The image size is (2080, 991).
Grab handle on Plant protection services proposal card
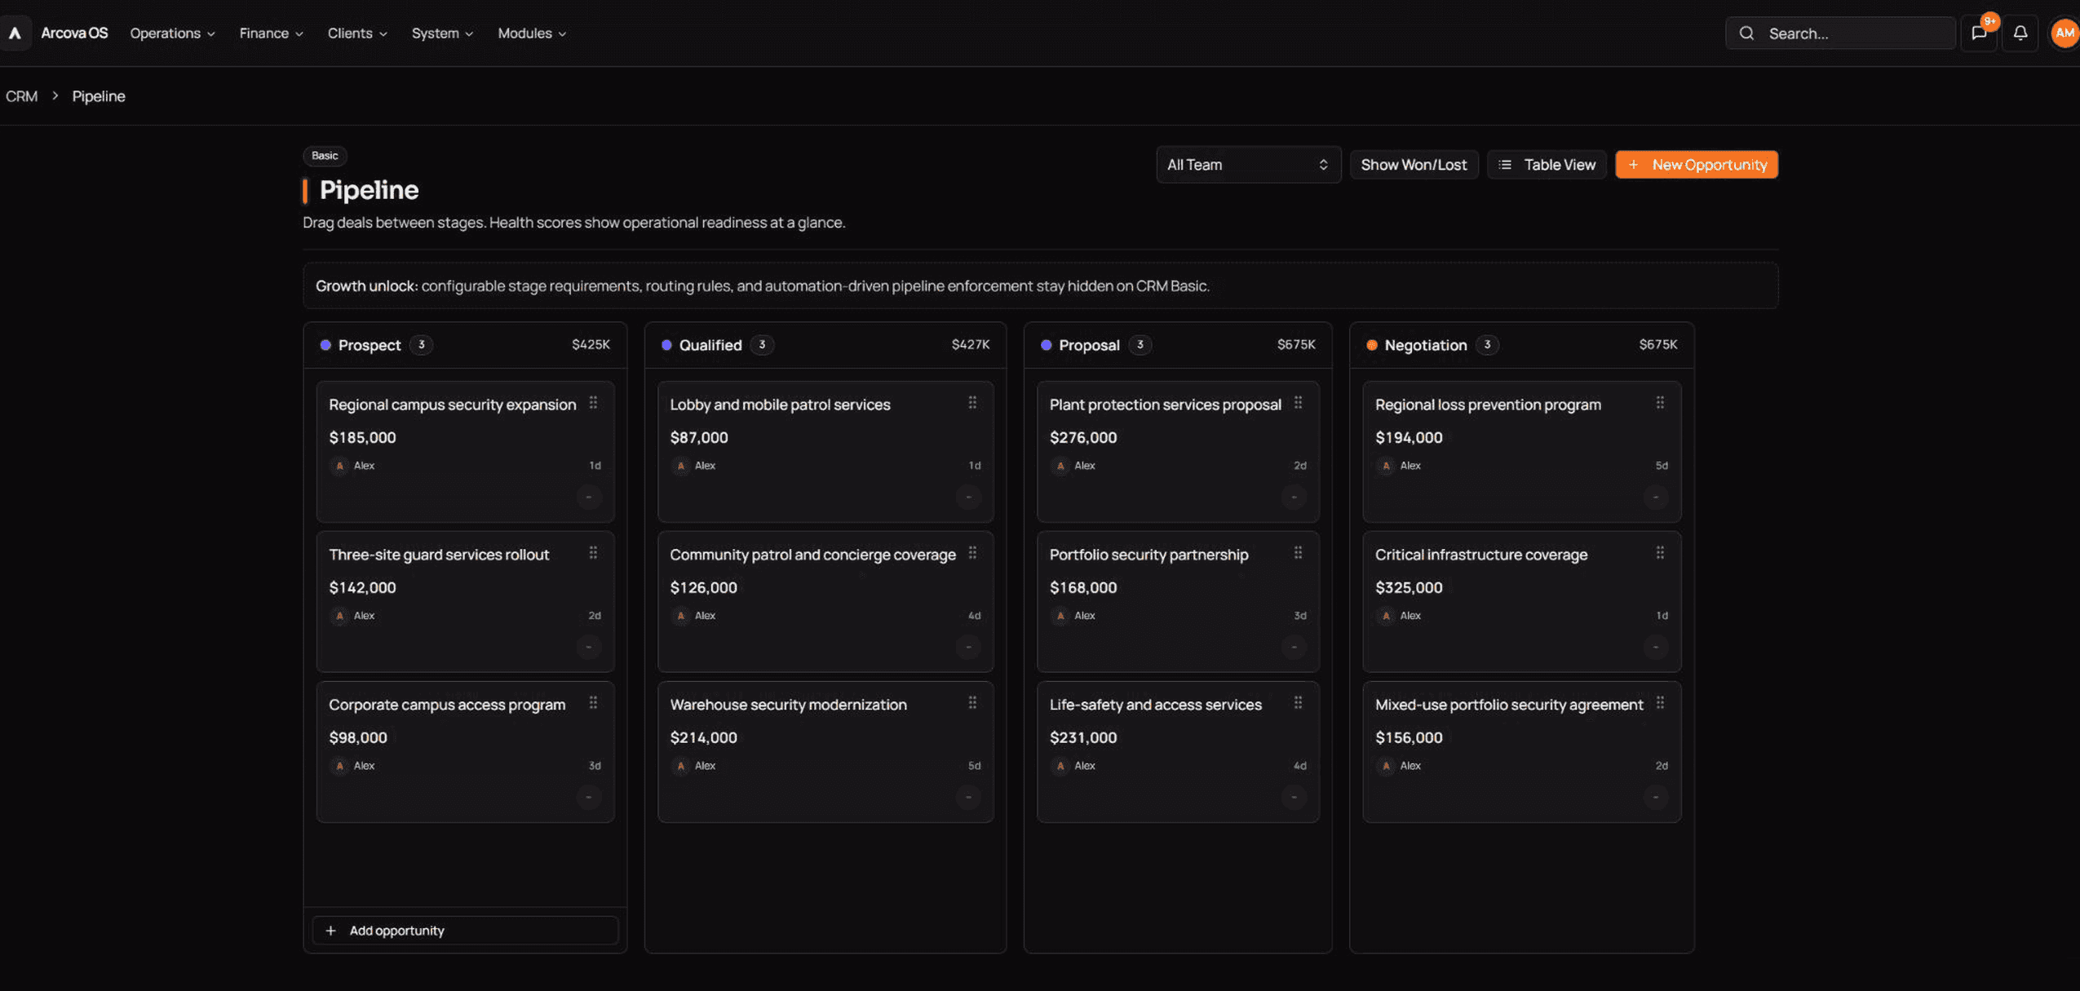coord(1298,403)
